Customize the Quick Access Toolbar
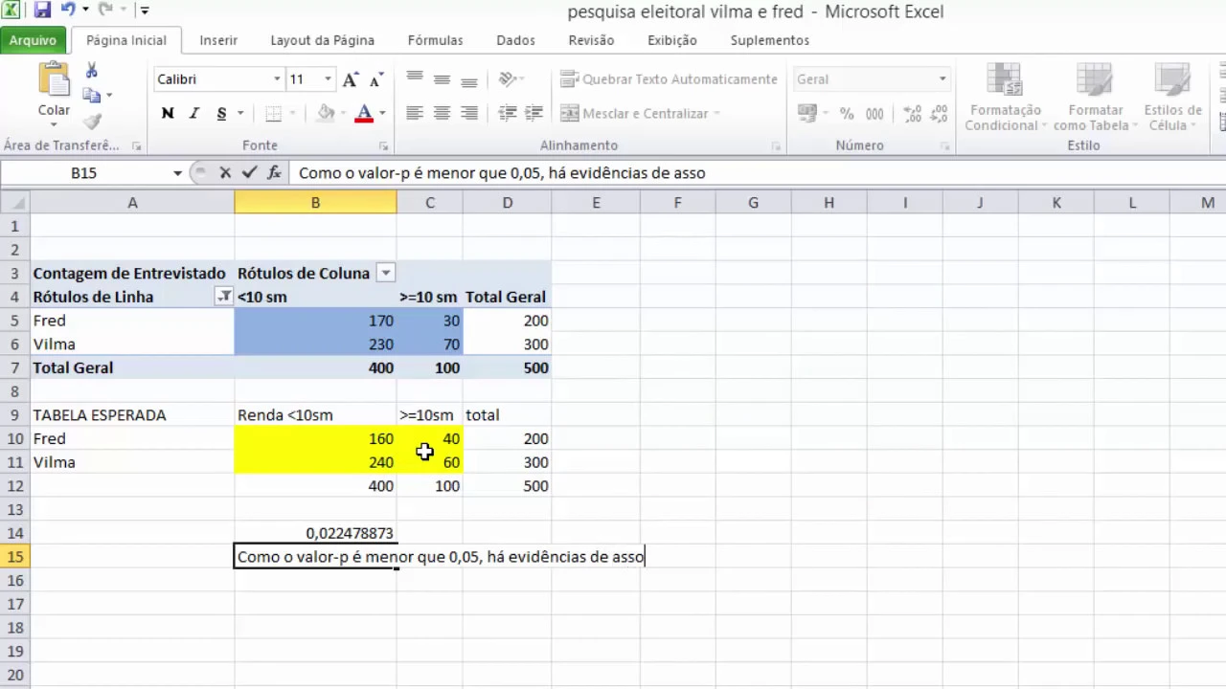The image size is (1226, 689). click(145, 11)
